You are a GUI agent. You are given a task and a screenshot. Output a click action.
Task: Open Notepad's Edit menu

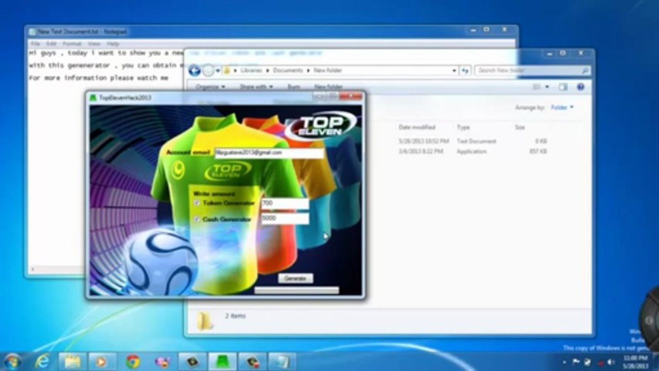52,44
